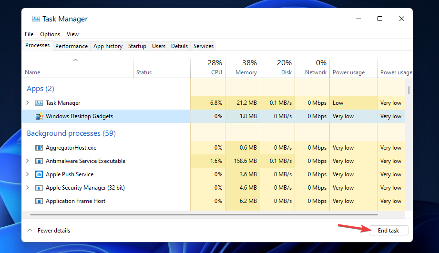Select the Processes tab

[x=37, y=45]
